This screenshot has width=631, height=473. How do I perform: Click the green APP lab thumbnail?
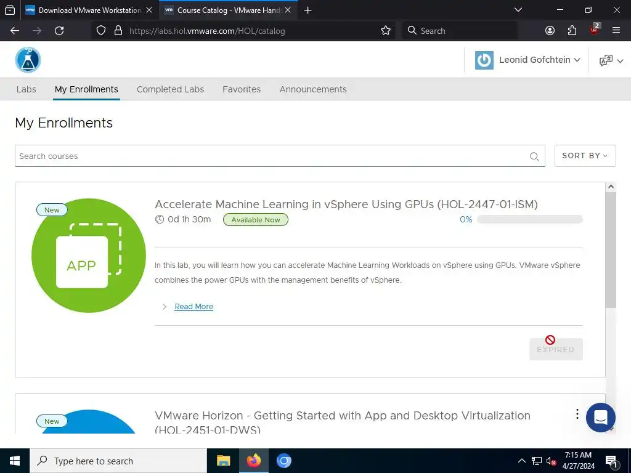coord(89,256)
